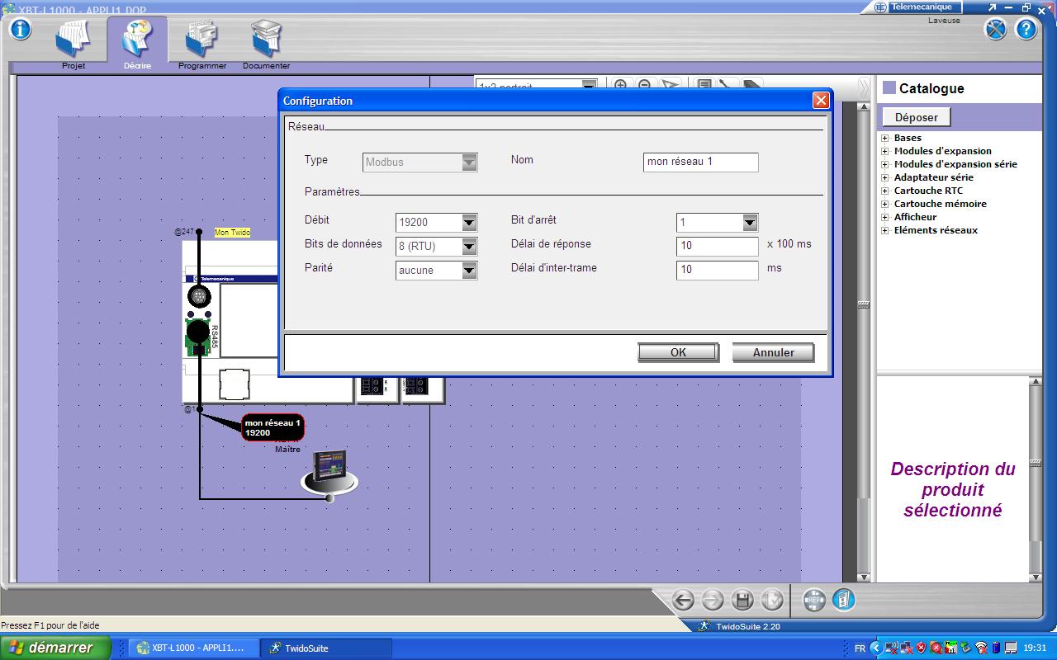
Task: Open the Bits de données dropdown
Action: click(469, 246)
